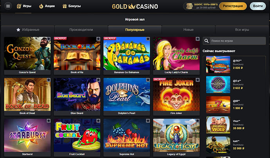Toggle favorite star on Fire Joker
Image resolution: width=270 pixels, height=158 pixels.
coord(198,80)
